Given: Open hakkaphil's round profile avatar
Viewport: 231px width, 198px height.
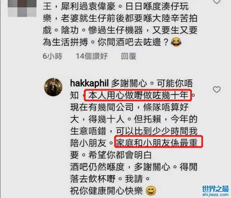Looking at the screenshot, I should [x=53, y=87].
